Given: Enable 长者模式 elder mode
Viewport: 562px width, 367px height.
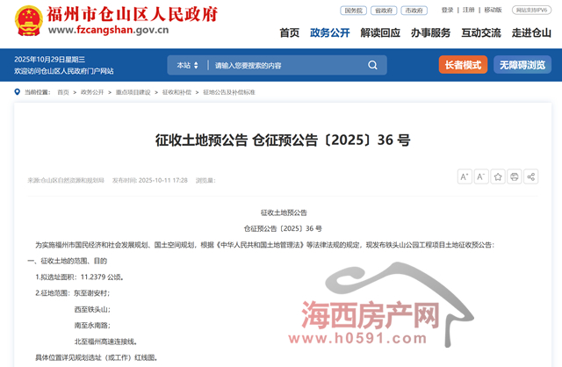Looking at the screenshot, I should click(463, 65).
